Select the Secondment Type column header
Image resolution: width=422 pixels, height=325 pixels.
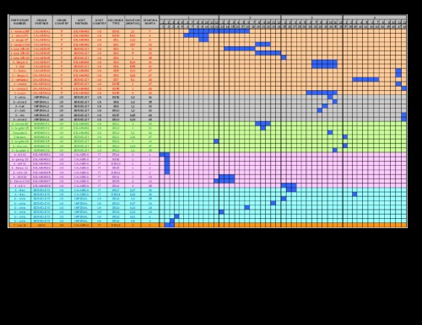pyautogui.click(x=116, y=22)
